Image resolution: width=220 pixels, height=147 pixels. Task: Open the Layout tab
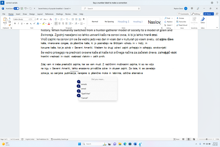pos(40,14)
